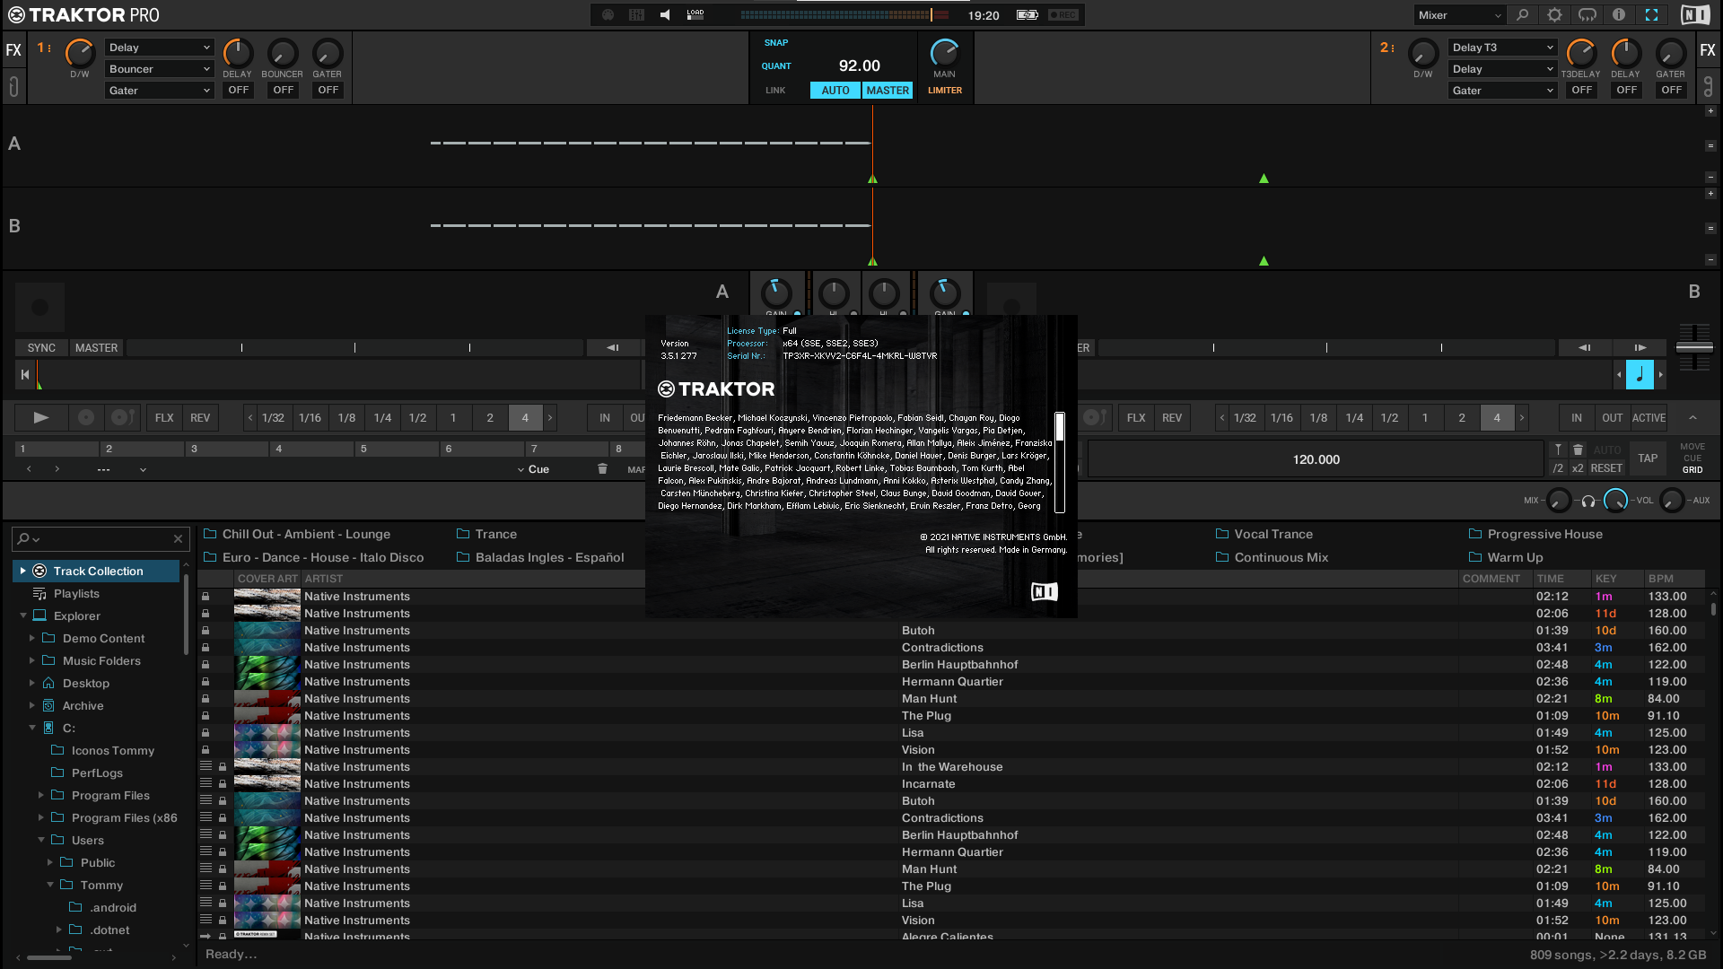This screenshot has height=969, width=1723.
Task: Click hotcue slot 3 on Deck A
Action: (227, 449)
